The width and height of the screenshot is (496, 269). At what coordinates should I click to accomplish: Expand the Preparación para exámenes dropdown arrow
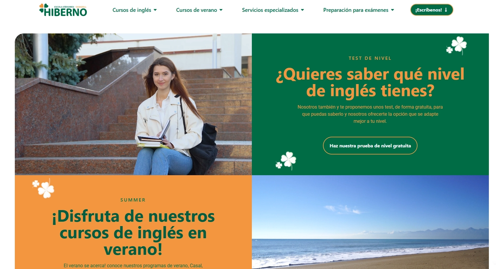pos(393,10)
